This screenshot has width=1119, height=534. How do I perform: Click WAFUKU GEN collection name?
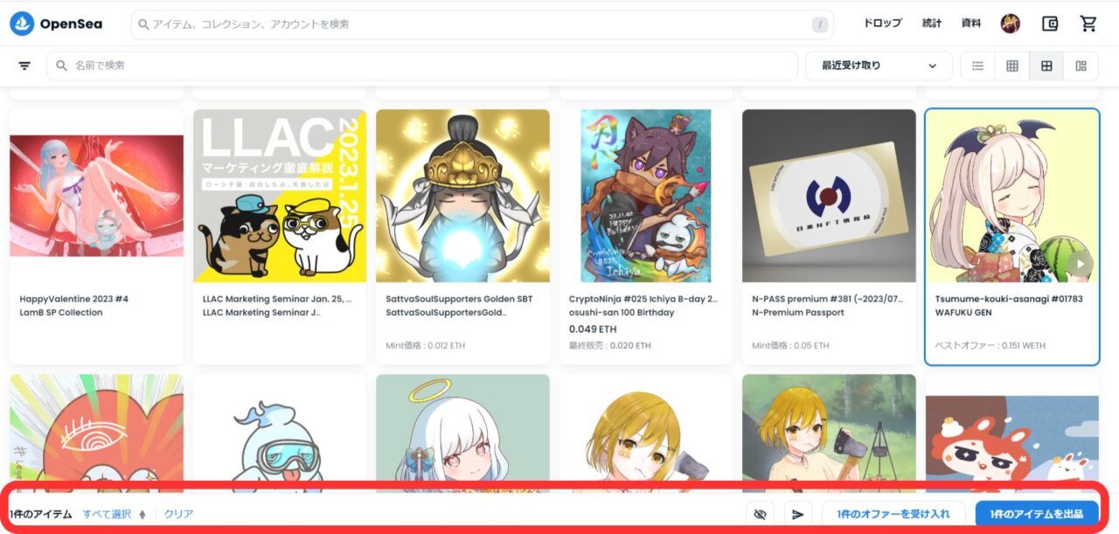coord(963,313)
